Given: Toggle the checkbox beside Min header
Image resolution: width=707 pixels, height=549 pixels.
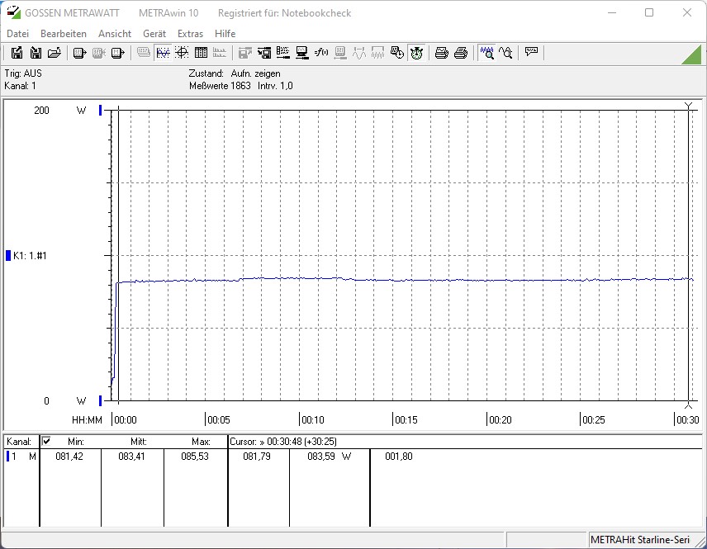Looking at the screenshot, I should 46,441.
